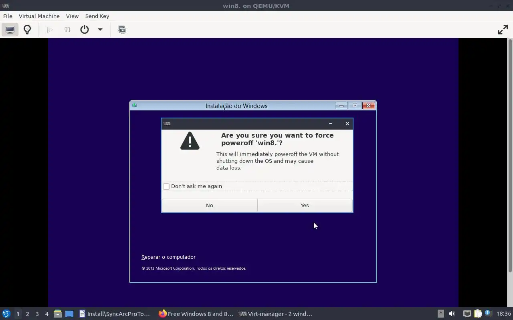This screenshot has width=513, height=320.
Task: Open the network tray icon
Action: pos(467,314)
